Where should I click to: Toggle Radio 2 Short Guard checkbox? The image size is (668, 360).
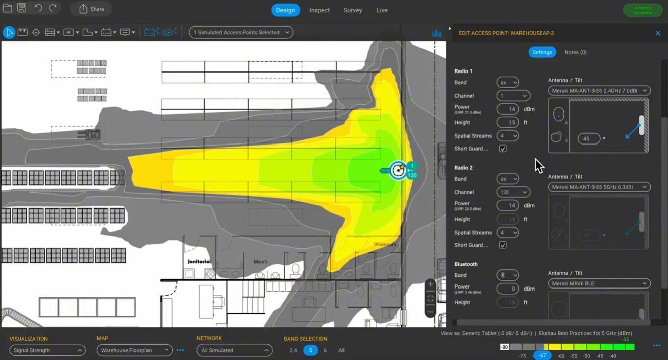coord(503,245)
